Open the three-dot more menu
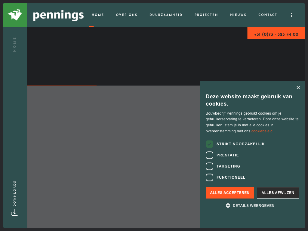This screenshot has width=308, height=231. click(291, 15)
